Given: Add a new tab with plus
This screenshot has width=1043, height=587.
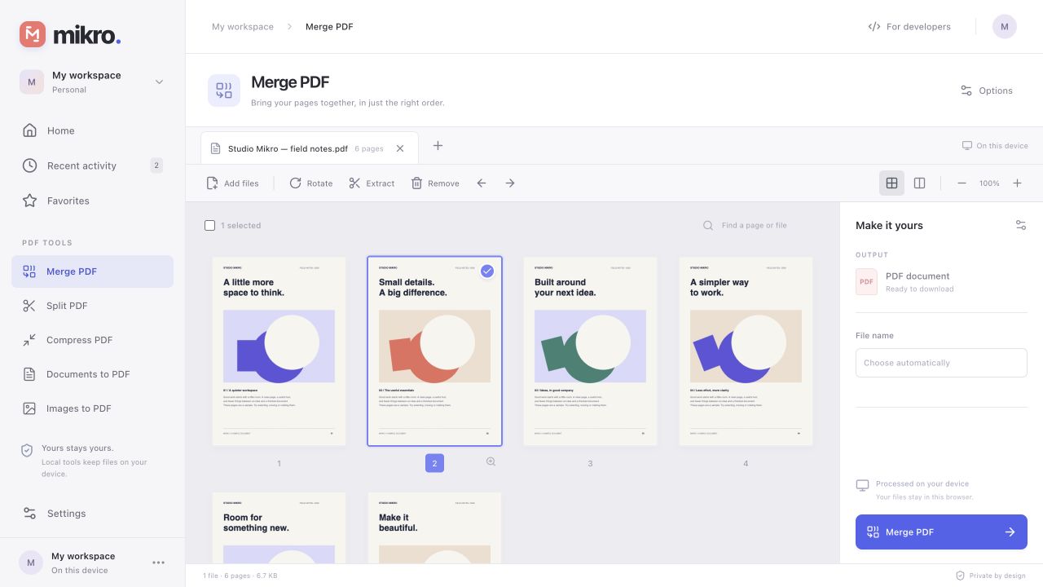Looking at the screenshot, I should point(438,146).
